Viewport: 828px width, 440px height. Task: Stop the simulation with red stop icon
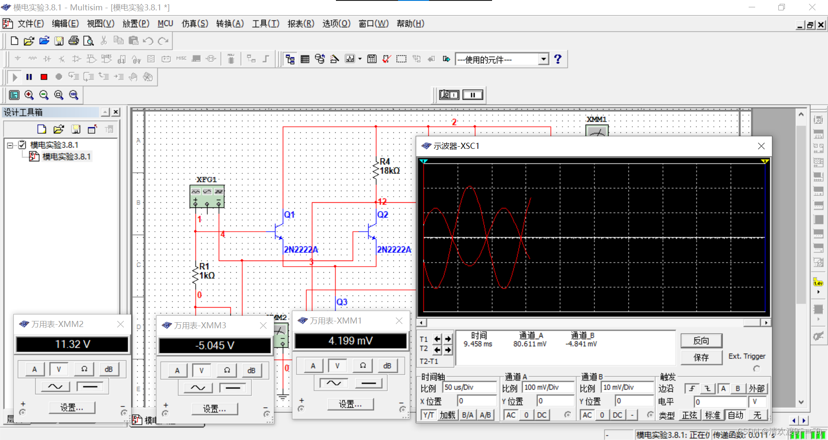44,77
